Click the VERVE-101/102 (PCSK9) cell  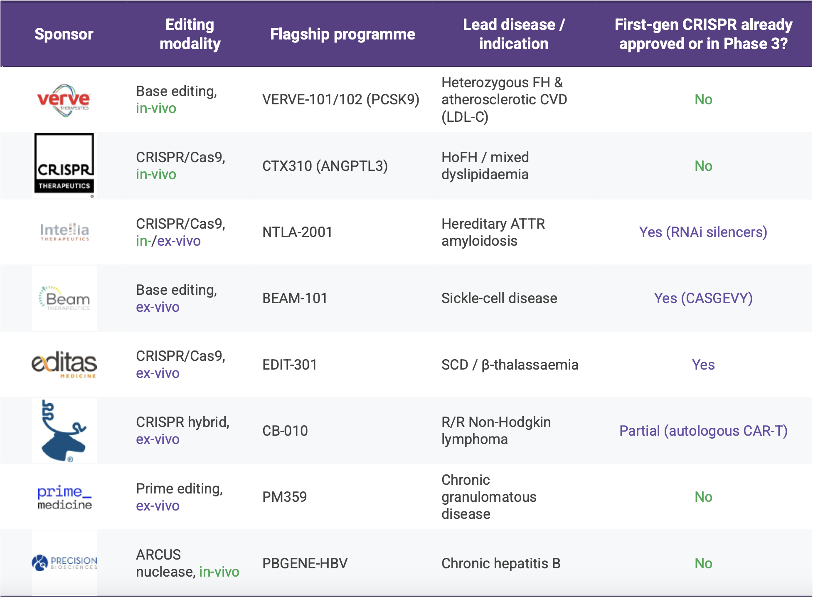tap(341, 100)
